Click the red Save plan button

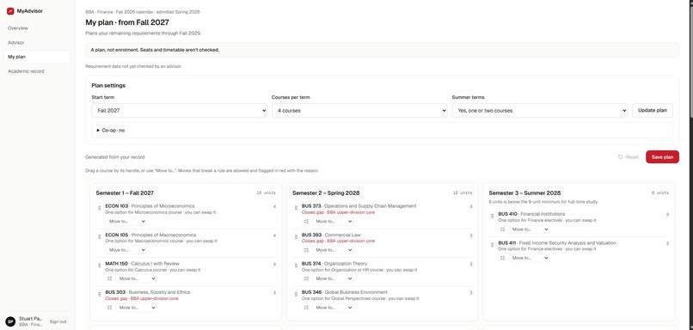coord(662,156)
